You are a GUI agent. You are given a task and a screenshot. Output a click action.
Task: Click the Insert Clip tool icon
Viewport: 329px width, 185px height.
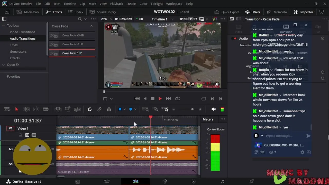[x=58, y=109]
